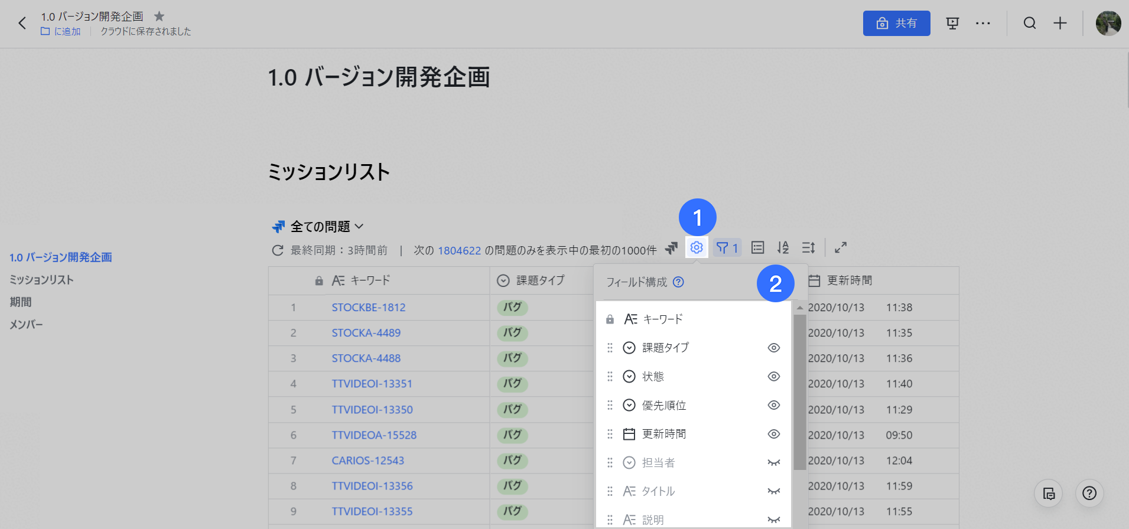1129x529 pixels.
Task: Click the row height icon
Action: (x=808, y=248)
